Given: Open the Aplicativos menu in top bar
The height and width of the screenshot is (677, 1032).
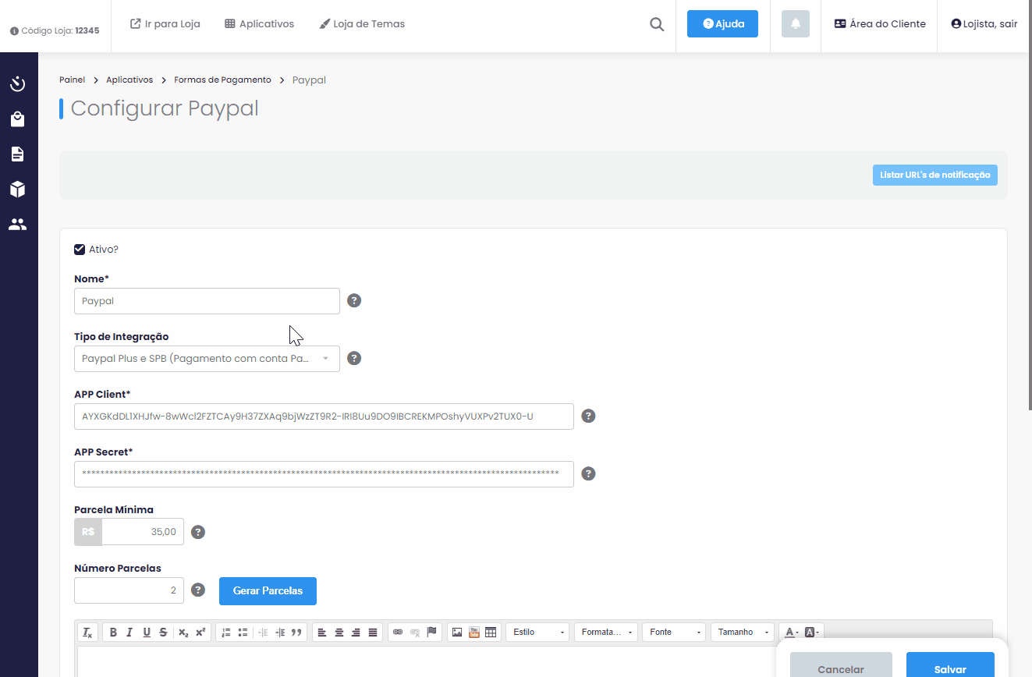Looking at the screenshot, I should tap(259, 24).
